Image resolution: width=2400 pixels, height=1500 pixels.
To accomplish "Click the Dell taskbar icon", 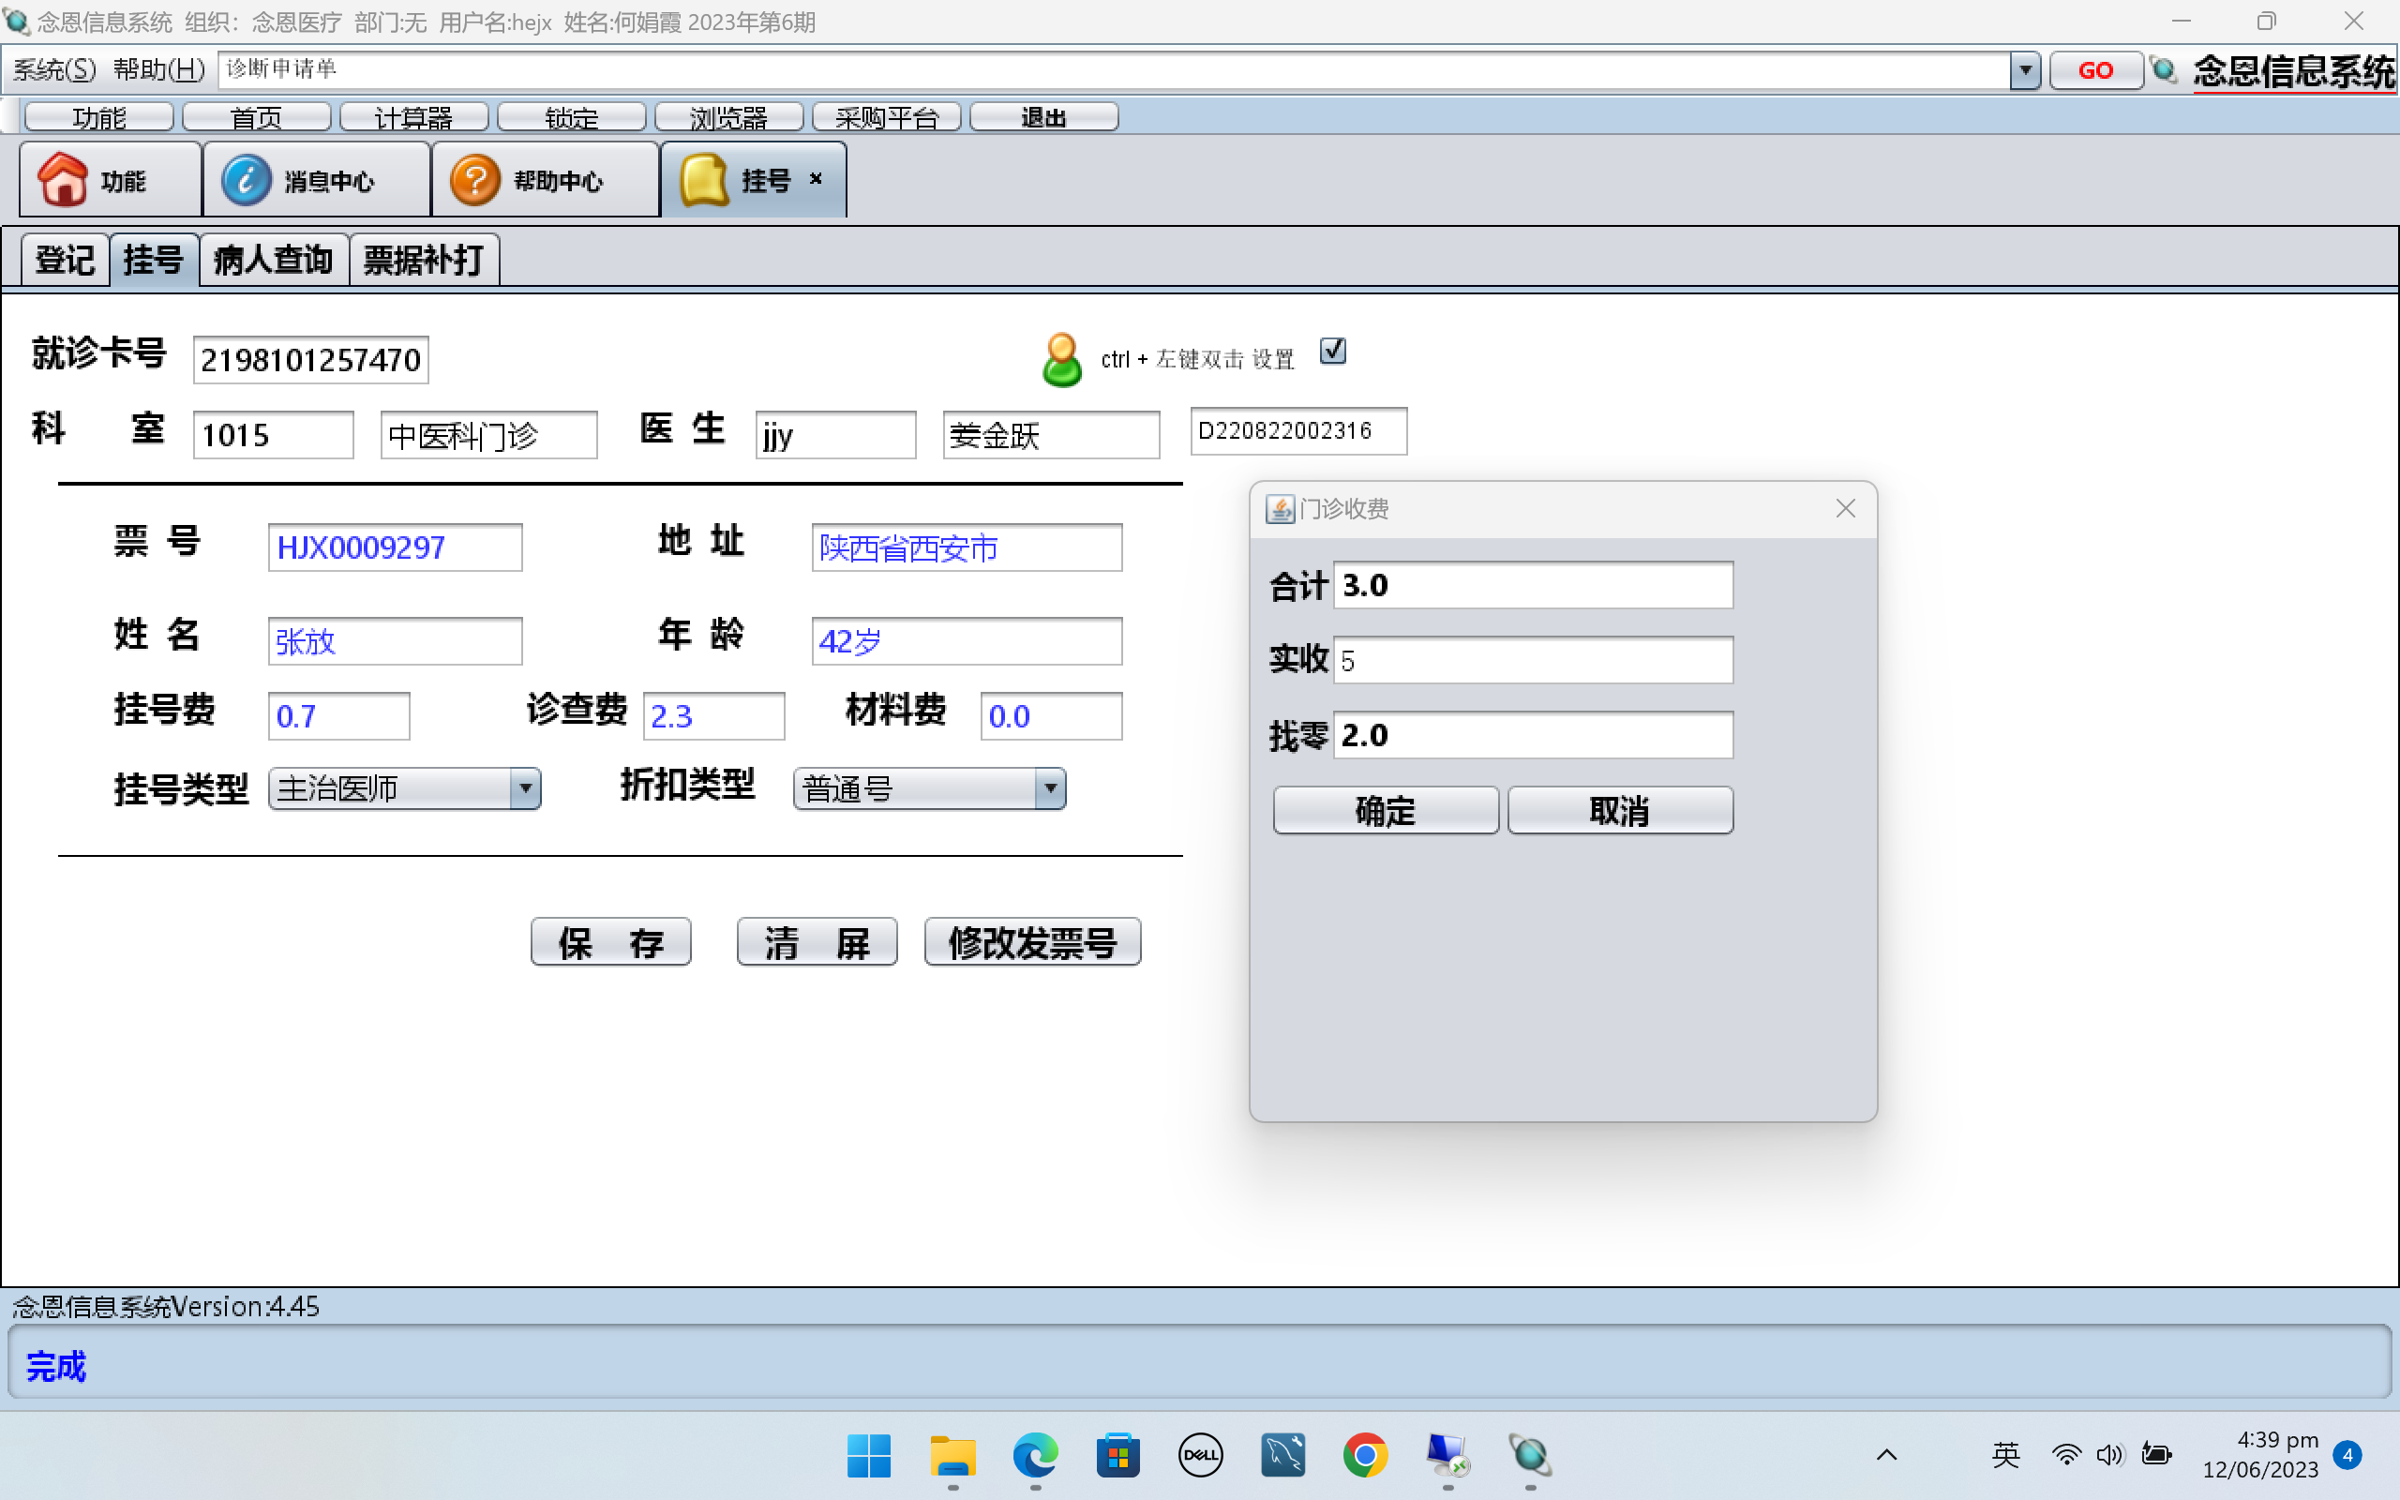I will (1200, 1454).
